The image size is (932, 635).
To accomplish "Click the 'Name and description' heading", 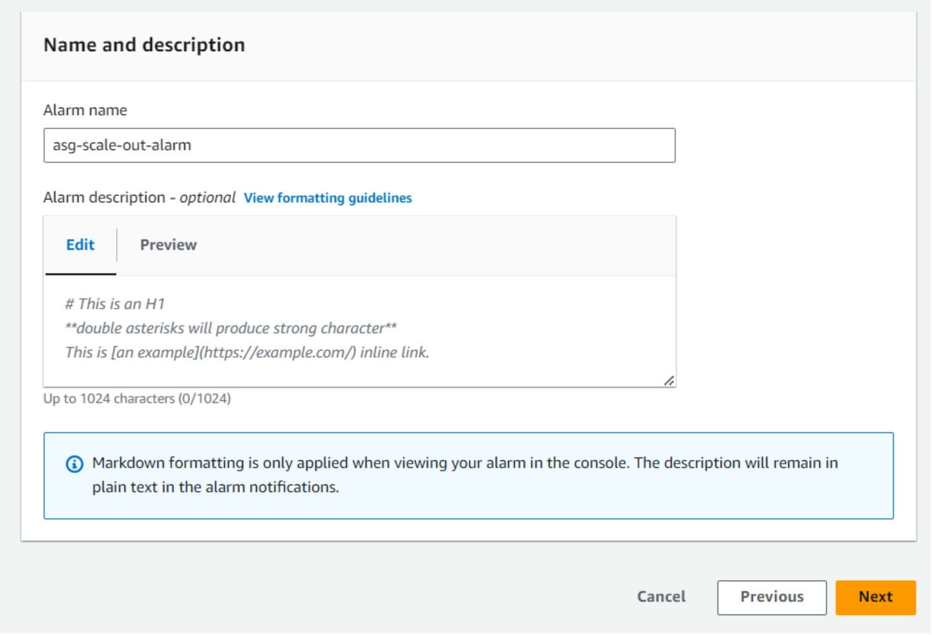I will click(144, 45).
